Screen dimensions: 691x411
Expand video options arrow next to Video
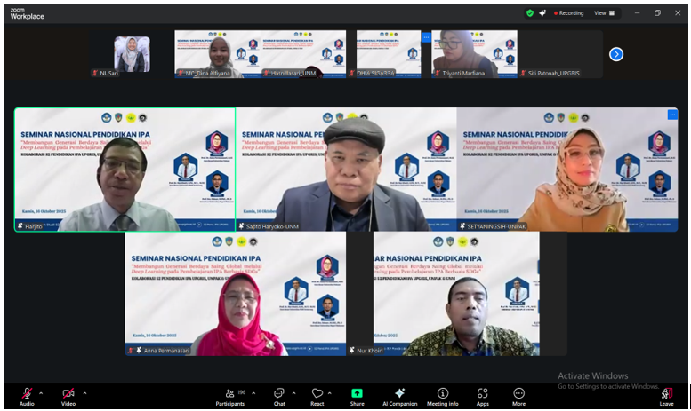(85, 392)
